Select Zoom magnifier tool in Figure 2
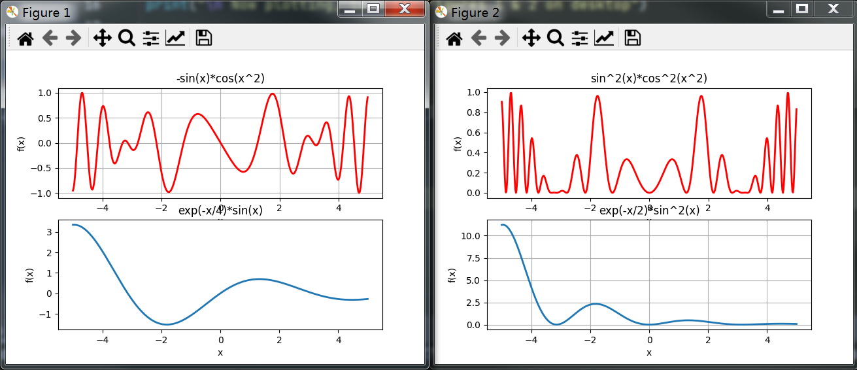Screen dimensions: 857x370 point(556,39)
